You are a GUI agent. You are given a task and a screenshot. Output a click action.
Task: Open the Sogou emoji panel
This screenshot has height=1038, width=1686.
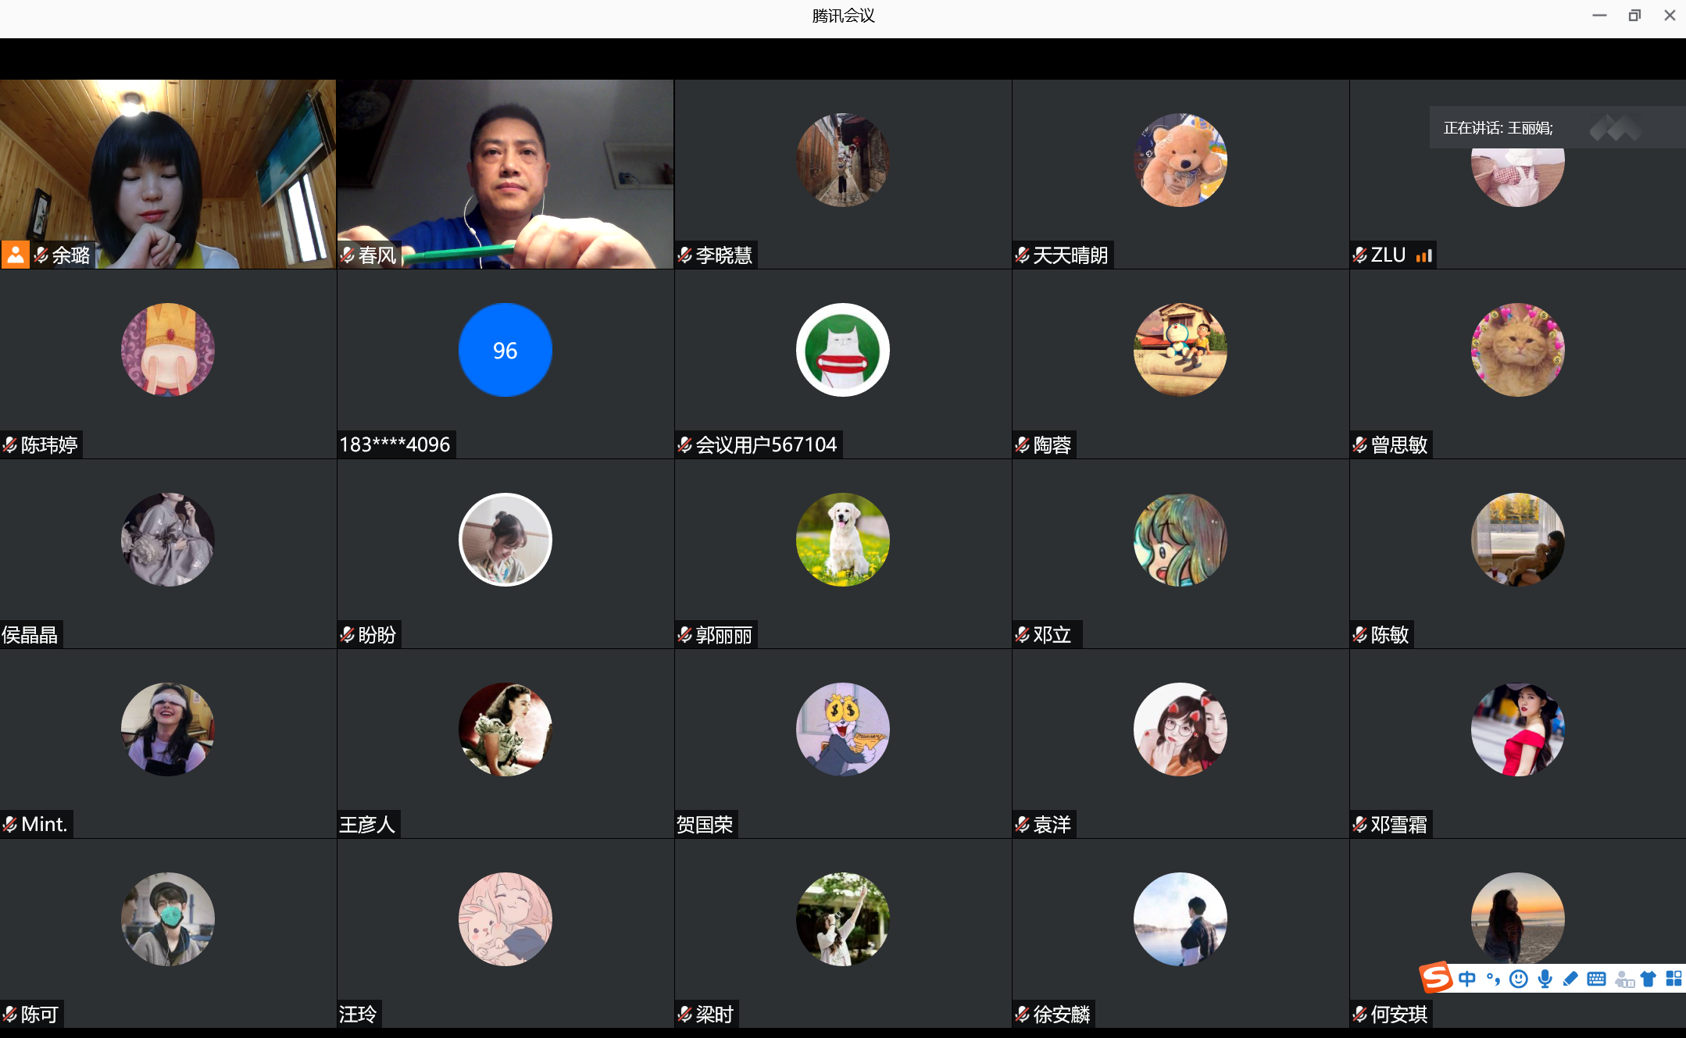click(x=1519, y=979)
